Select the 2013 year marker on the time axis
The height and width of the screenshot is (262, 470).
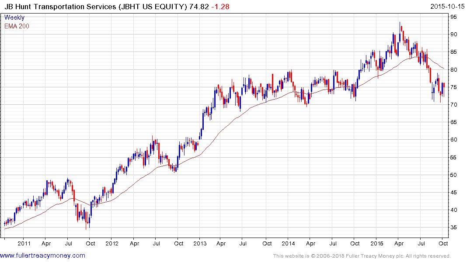point(200,244)
